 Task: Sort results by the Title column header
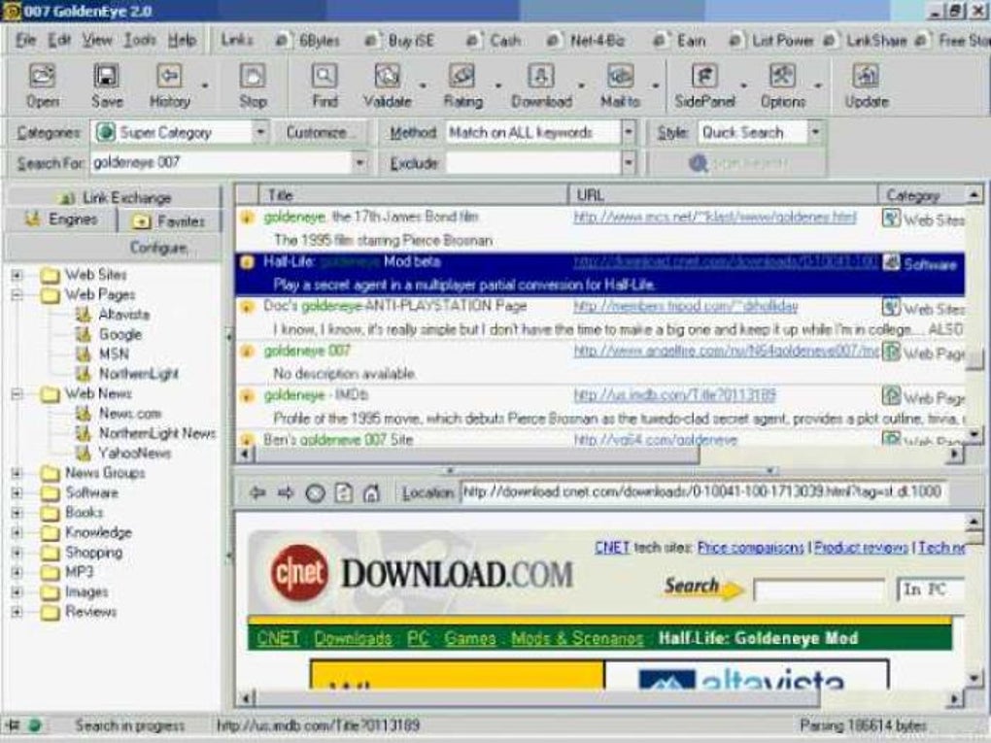pos(413,195)
